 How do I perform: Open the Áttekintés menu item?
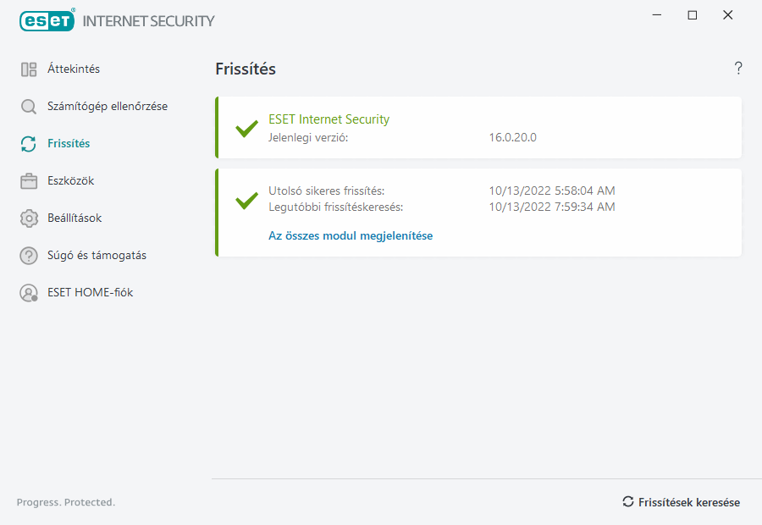tap(74, 69)
